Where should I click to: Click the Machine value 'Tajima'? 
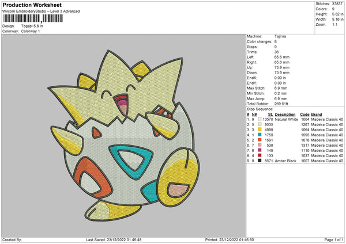(280, 36)
